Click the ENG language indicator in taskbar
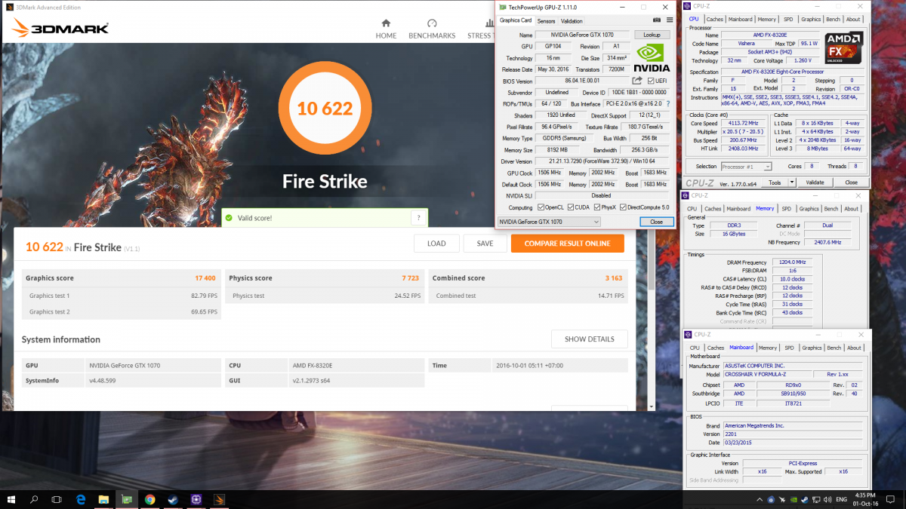 click(842, 499)
